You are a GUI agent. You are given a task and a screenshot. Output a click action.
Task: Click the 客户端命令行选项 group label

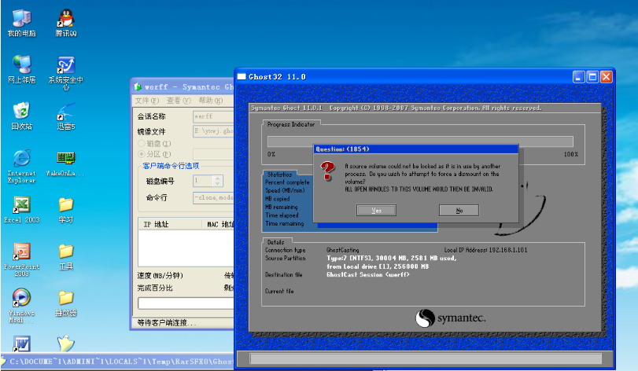click(171, 166)
